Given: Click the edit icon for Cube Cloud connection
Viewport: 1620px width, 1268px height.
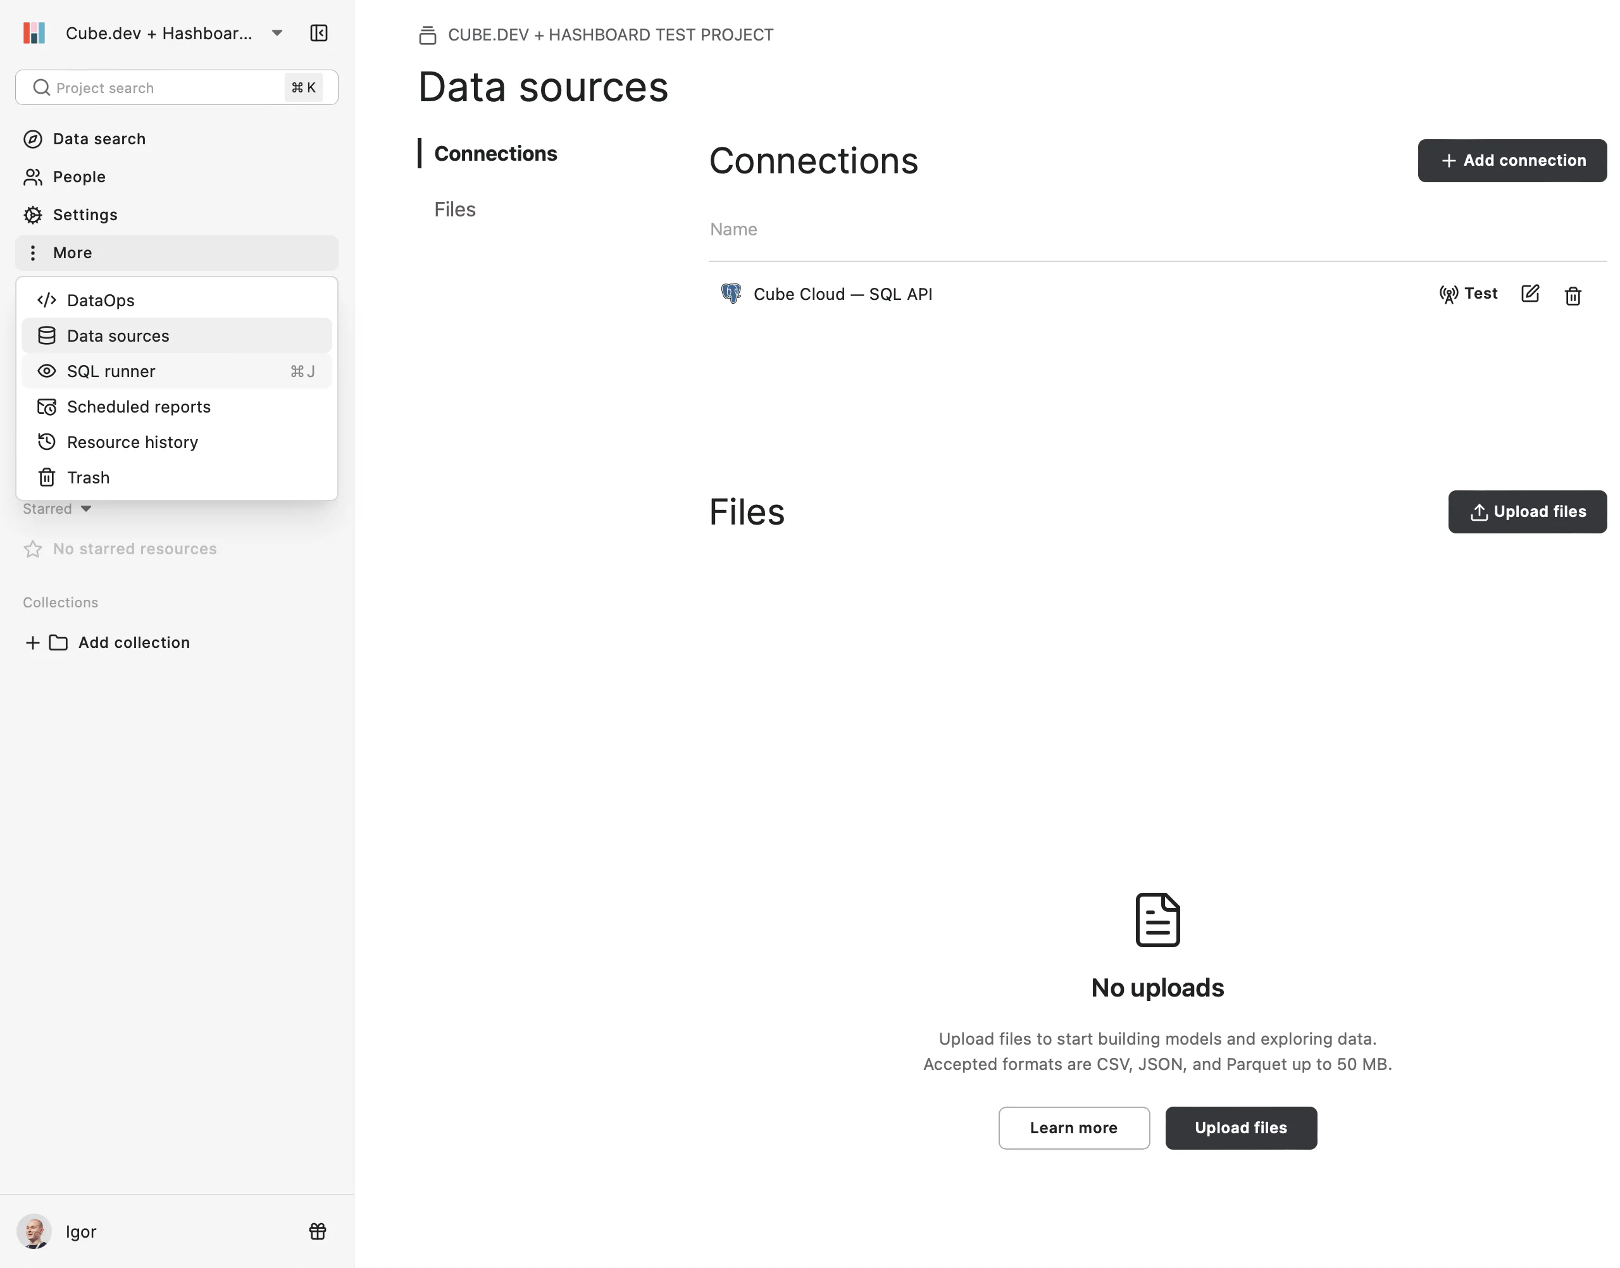Looking at the screenshot, I should 1530,294.
